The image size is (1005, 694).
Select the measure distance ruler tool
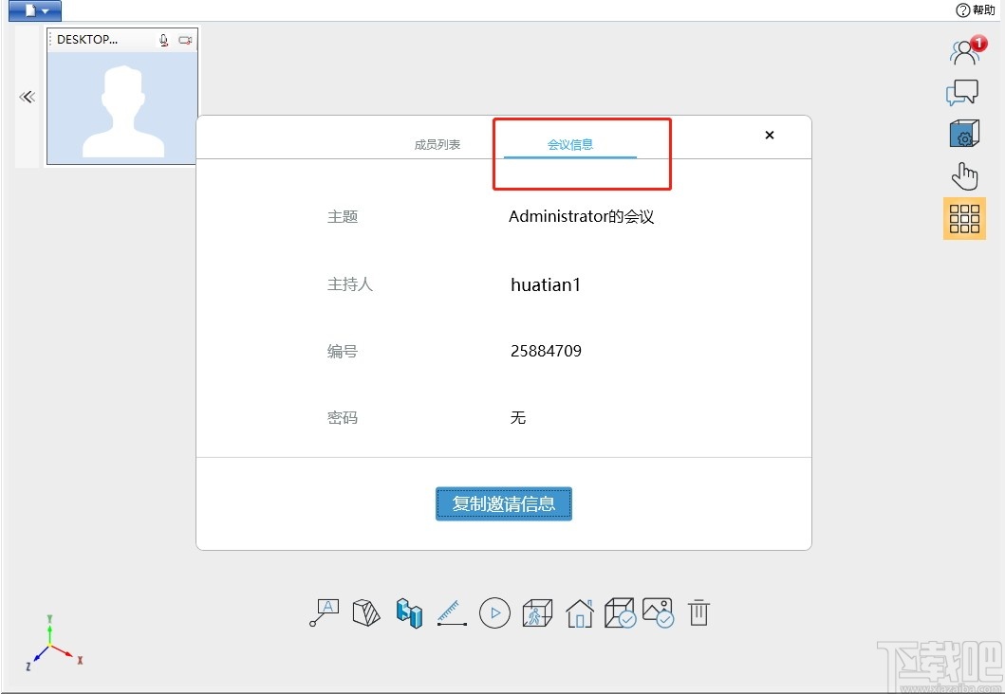[452, 612]
